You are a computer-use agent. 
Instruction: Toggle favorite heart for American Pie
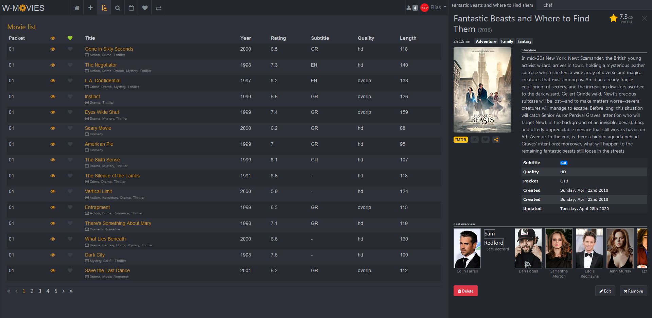pyautogui.click(x=70, y=144)
